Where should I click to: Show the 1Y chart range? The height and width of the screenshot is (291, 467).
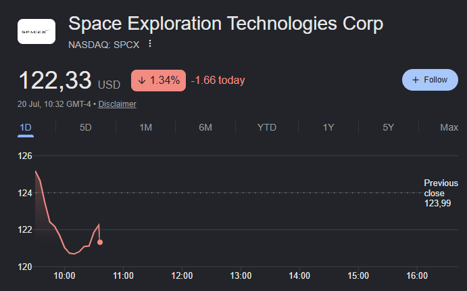pyautogui.click(x=328, y=128)
